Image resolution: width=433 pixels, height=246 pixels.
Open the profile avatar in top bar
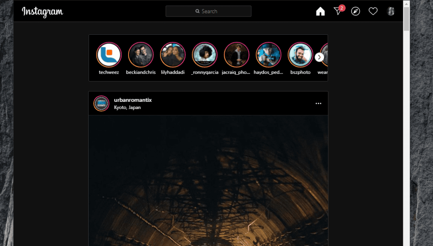point(391,11)
